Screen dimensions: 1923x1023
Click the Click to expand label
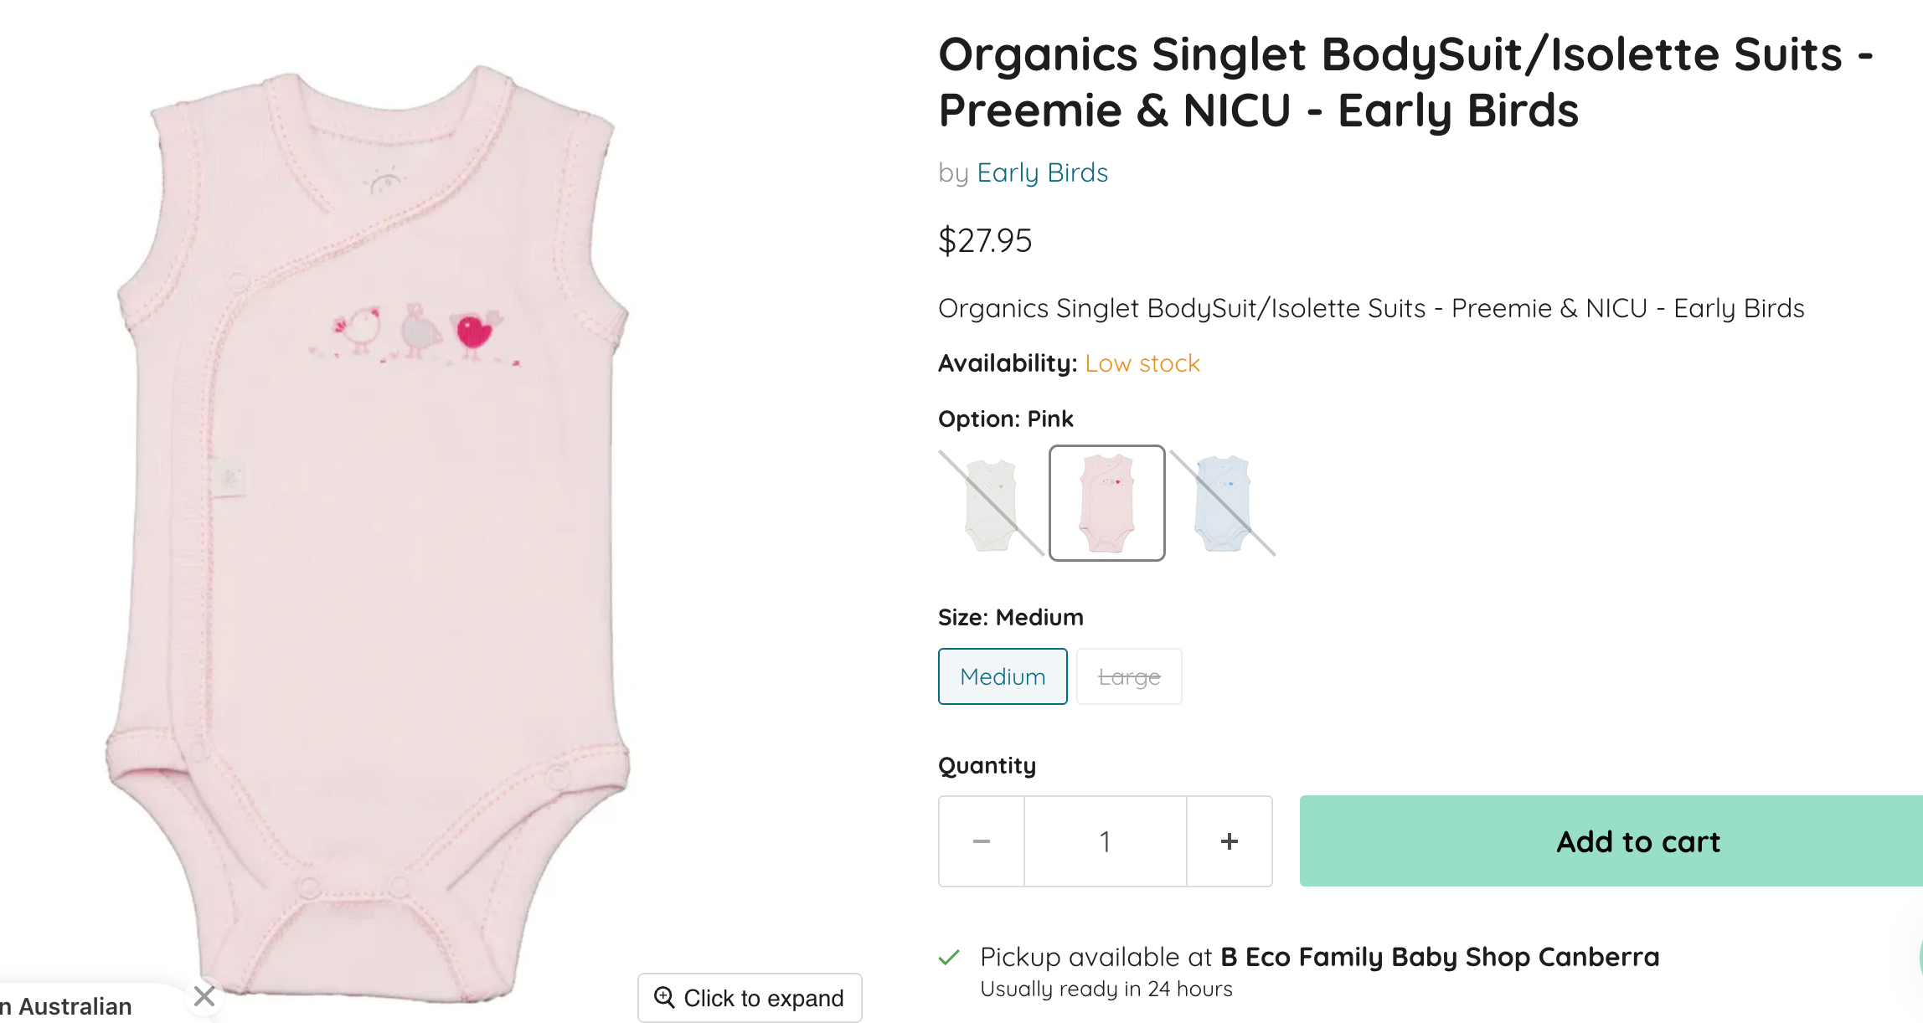point(763,998)
